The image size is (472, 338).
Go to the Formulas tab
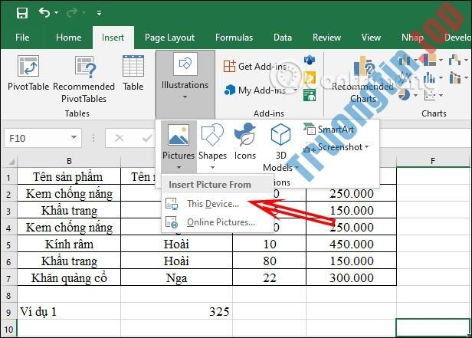[234, 38]
